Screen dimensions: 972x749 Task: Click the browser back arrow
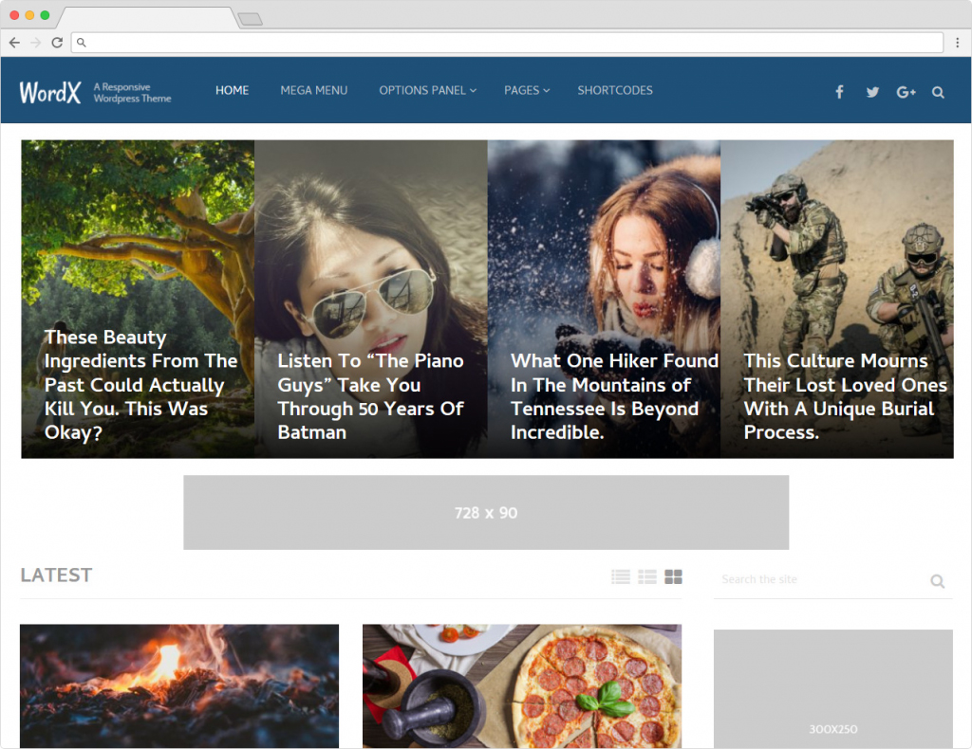pyautogui.click(x=14, y=43)
